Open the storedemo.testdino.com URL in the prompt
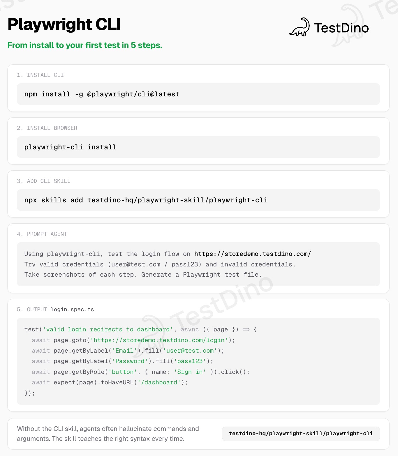398x456 pixels. [x=252, y=254]
